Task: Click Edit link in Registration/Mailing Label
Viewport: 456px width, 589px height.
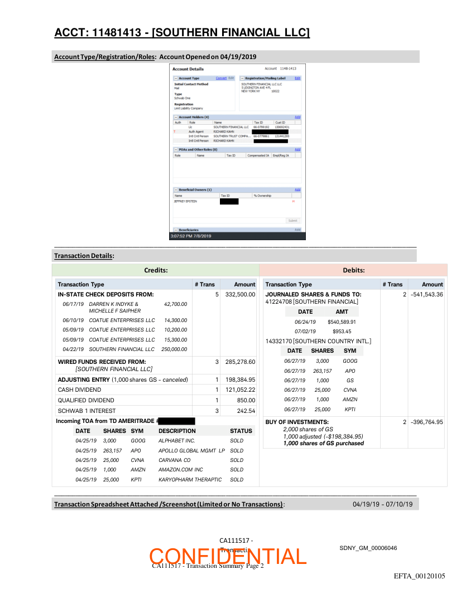Action: pos(297,79)
